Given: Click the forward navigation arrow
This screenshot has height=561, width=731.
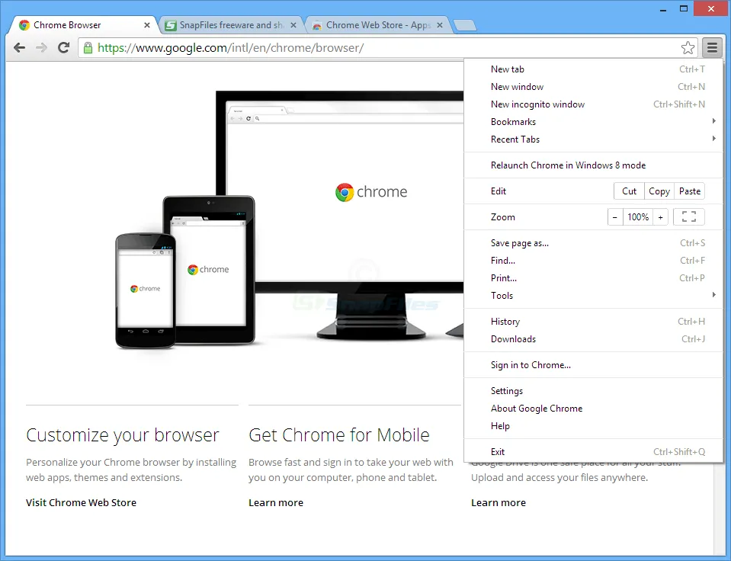Looking at the screenshot, I should (x=41, y=47).
